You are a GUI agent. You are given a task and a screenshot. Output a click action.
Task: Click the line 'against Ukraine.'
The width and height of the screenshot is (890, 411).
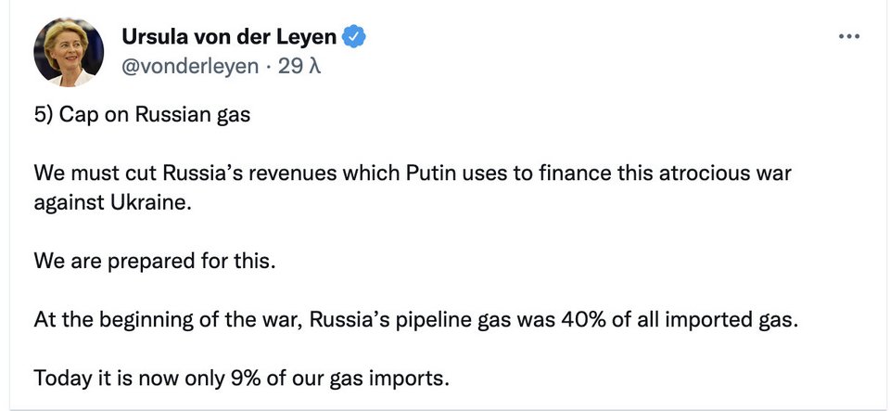pos(112,202)
